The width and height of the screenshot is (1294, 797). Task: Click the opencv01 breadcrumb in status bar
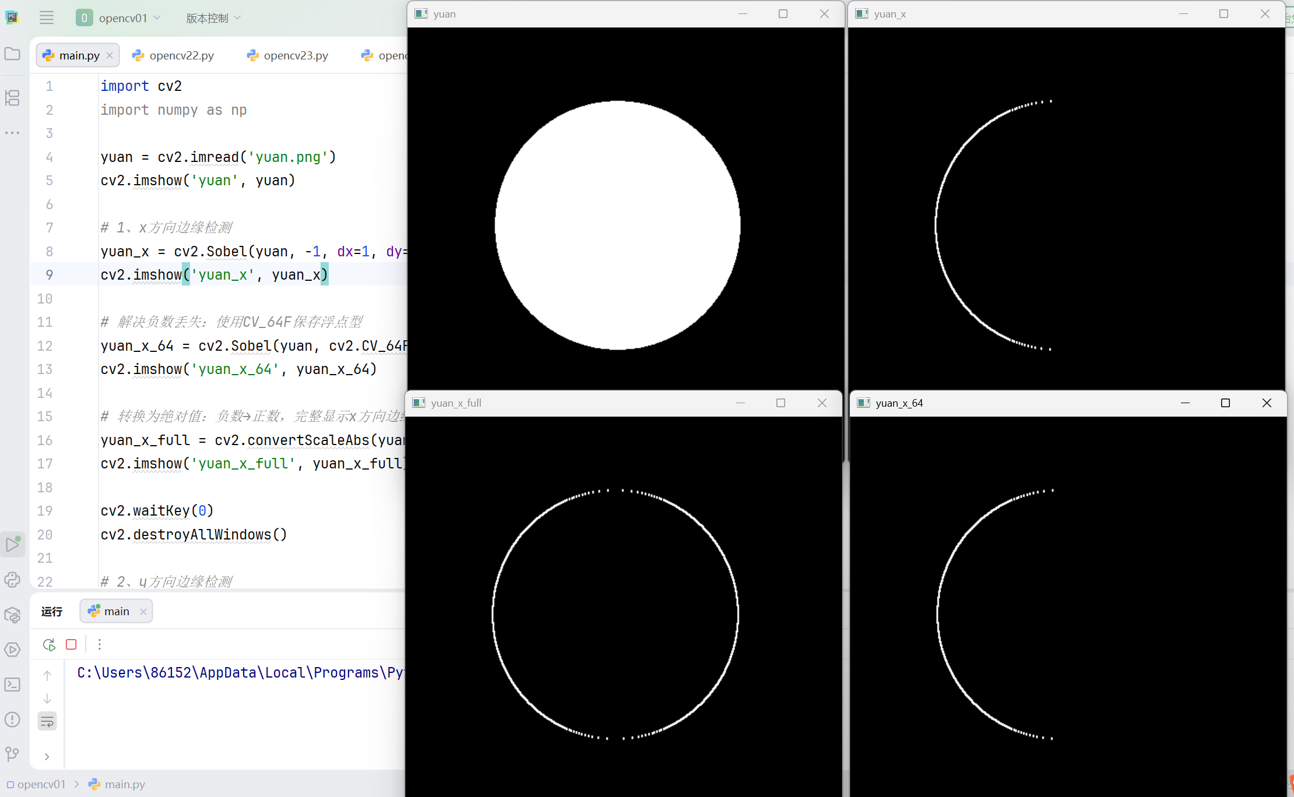point(41,784)
